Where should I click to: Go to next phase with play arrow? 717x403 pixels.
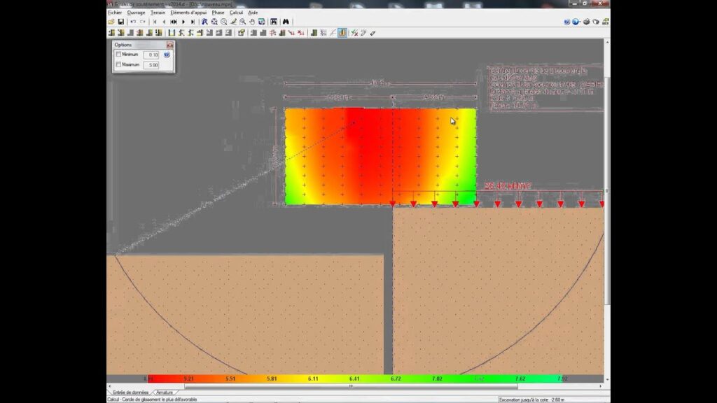(183, 22)
